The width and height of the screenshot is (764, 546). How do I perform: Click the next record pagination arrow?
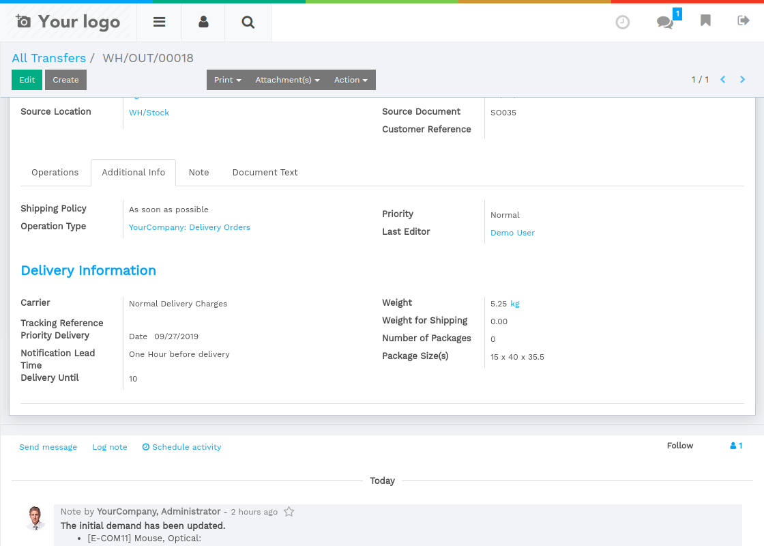(x=742, y=79)
